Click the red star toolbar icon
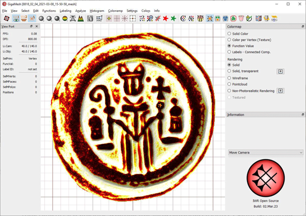 (166, 19)
